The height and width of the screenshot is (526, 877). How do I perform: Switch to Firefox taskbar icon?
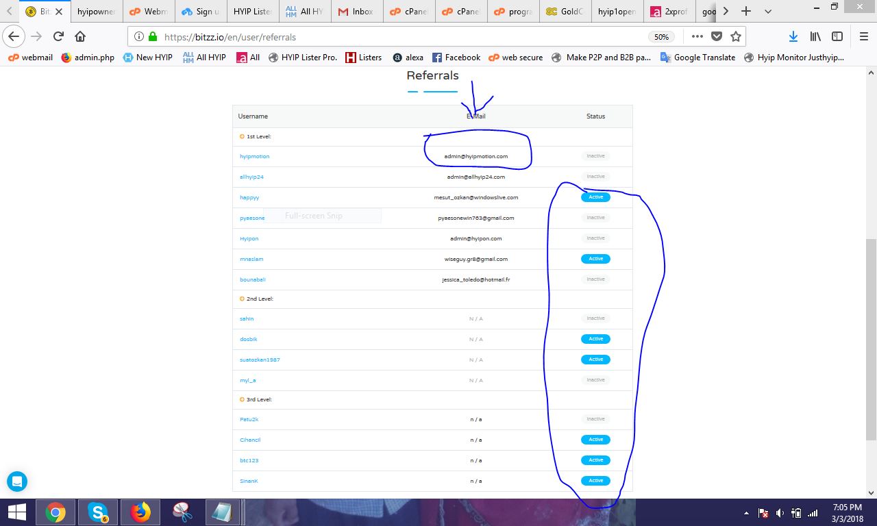pyautogui.click(x=140, y=512)
